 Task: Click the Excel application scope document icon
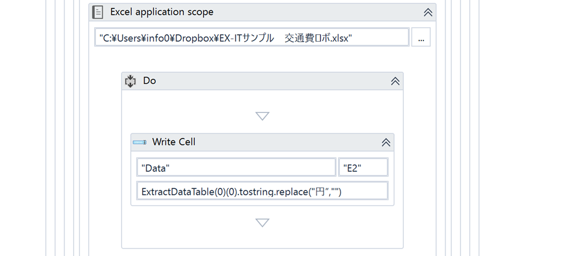tap(97, 13)
